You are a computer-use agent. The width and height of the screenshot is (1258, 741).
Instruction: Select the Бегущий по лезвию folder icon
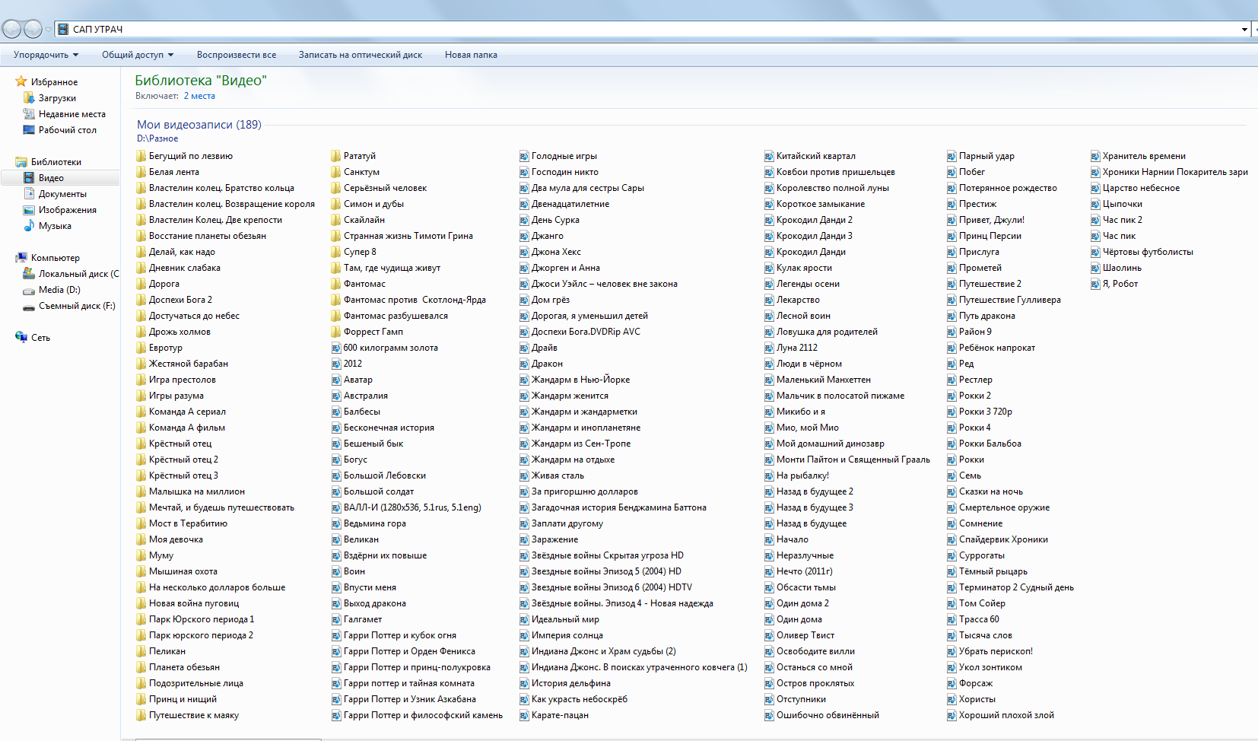click(141, 156)
